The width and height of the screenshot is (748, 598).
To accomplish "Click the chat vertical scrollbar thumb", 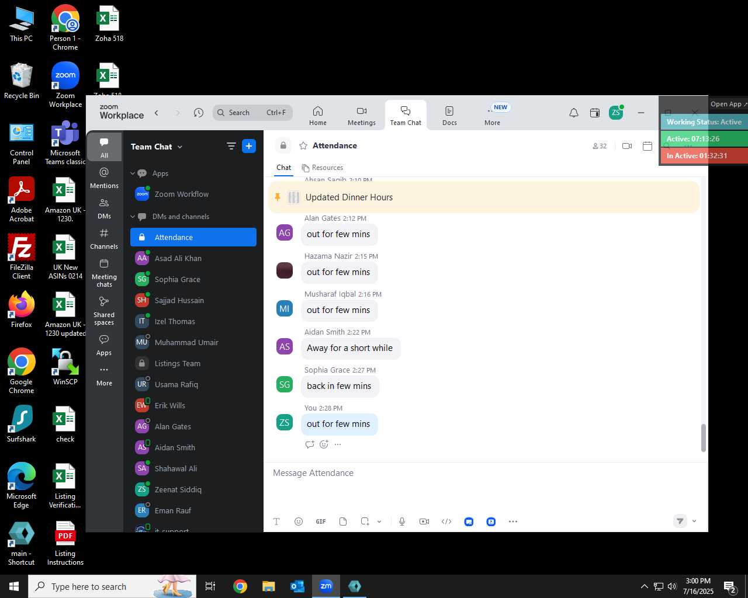I will click(703, 438).
